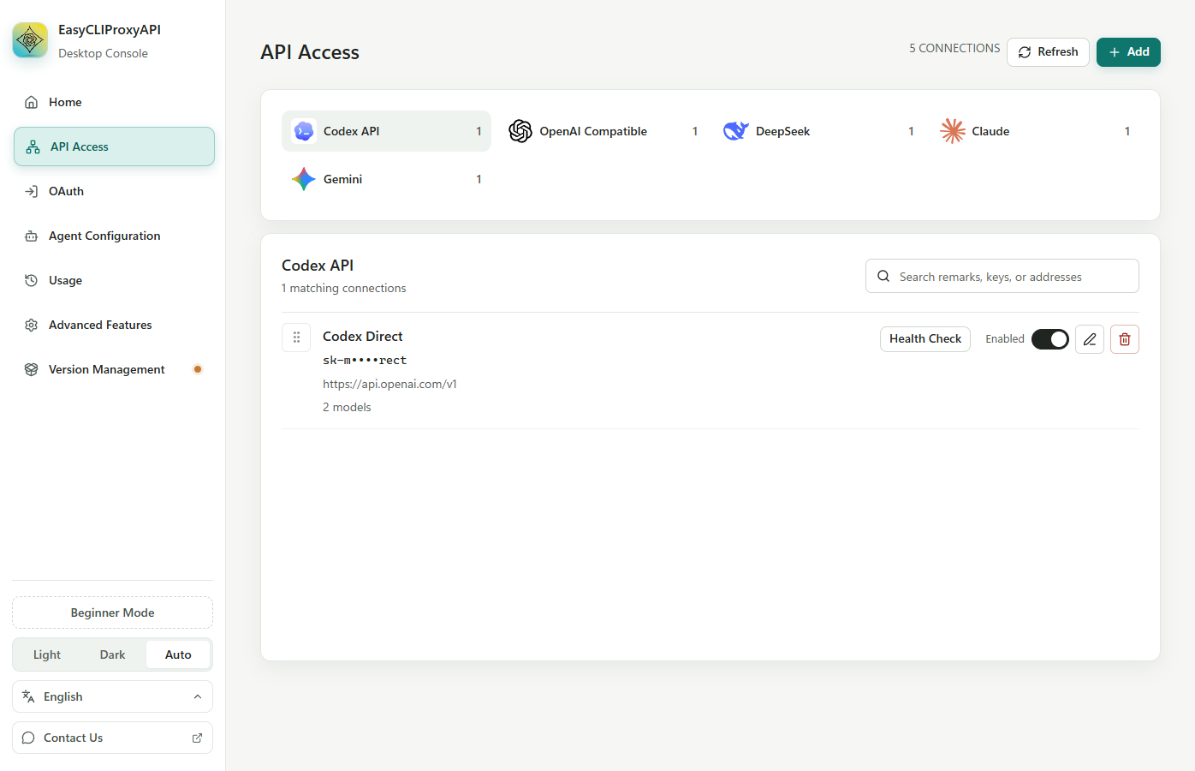Click the external link icon on Contact Us

coord(198,738)
